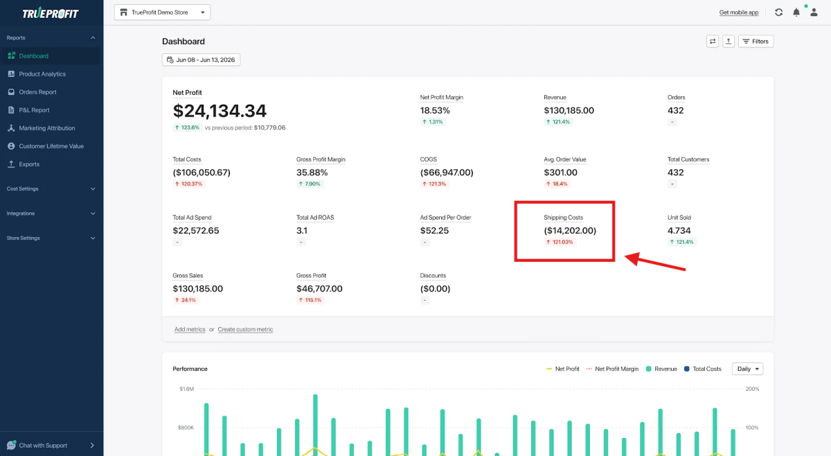This screenshot has height=456, width=831.
Task: Open the notifications bell
Action: [x=796, y=12]
